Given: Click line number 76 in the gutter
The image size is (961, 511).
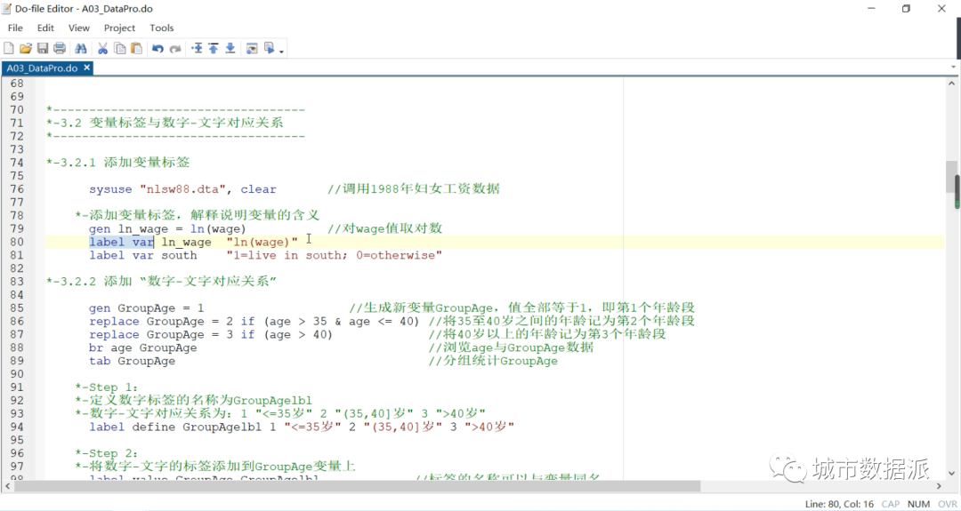Looking at the screenshot, I should click(x=17, y=189).
